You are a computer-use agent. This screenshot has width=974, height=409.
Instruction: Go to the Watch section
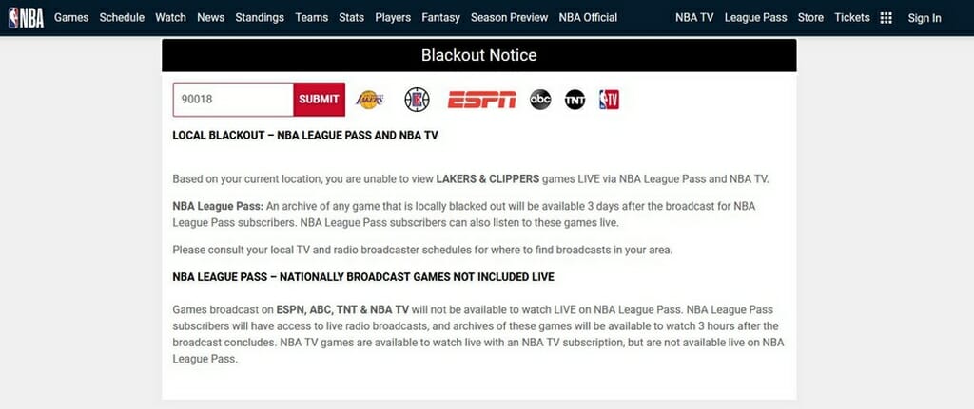[x=171, y=18]
